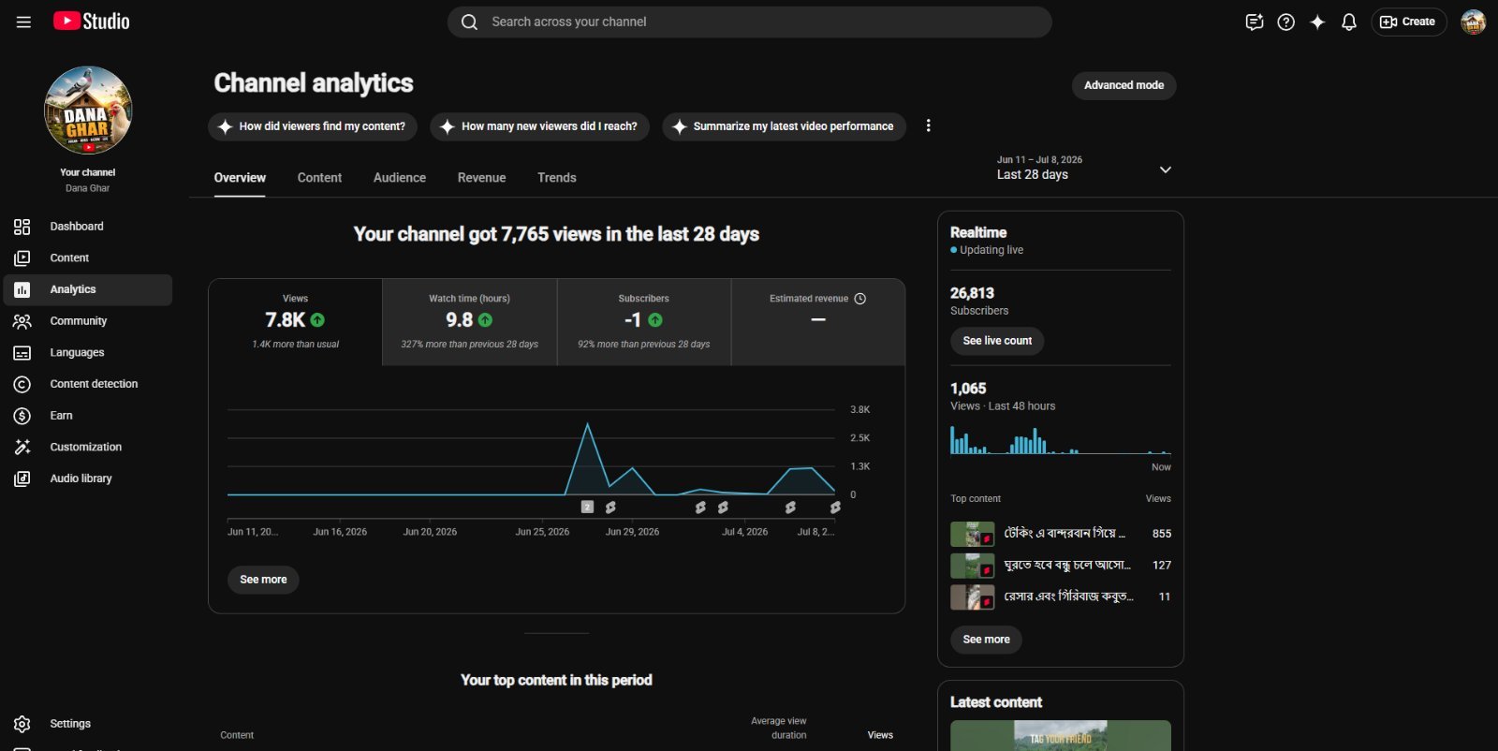Screen dimensions: 1498x751
Task: Click the Settings gear icon
Action: [22, 724]
